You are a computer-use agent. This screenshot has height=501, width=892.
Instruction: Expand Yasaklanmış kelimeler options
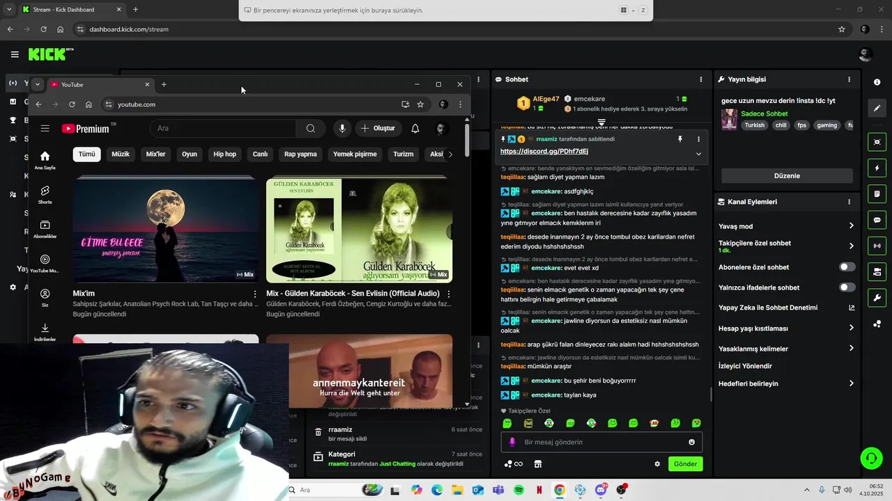[786, 349]
